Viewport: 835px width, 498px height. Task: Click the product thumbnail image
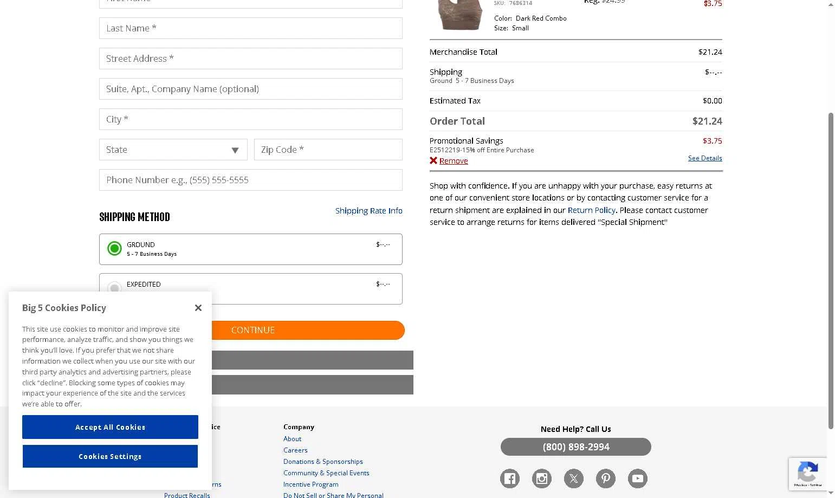(x=459, y=15)
